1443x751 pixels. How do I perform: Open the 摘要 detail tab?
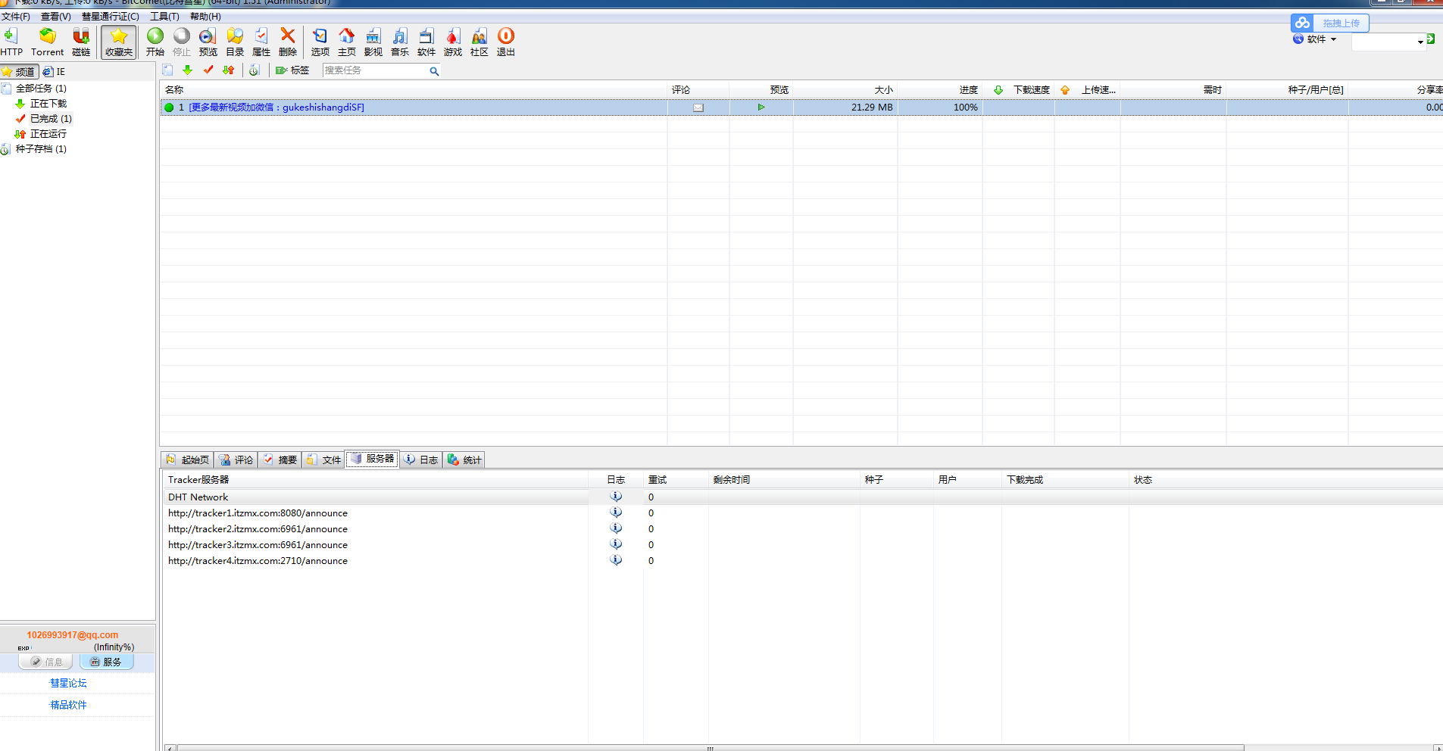click(280, 460)
